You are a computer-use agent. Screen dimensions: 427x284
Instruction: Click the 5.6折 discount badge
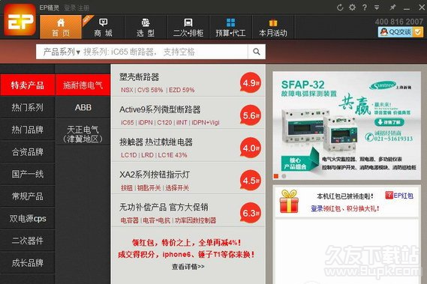[x=251, y=115]
